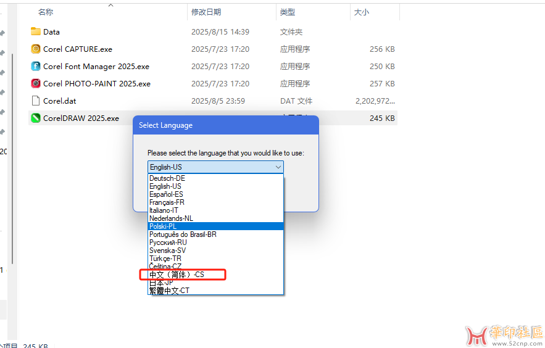The width and height of the screenshot is (545, 348).
Task: Select Italiano-IT language option
Action: point(215,210)
